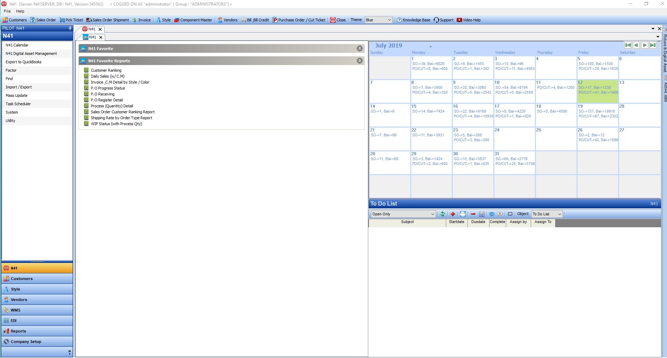Delete To Do item with red minus
Viewport: 667px width, 358px height.
pyautogui.click(x=473, y=214)
